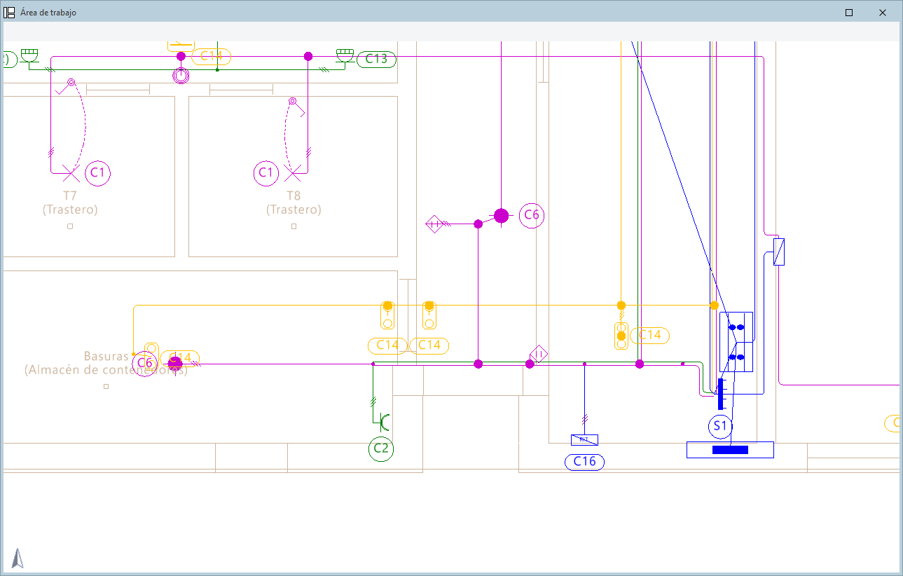
Task: Select the magenta diamond symbol left of the junction
Action: point(434,224)
